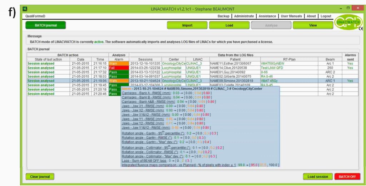
Task: Click Integrated fluence maps comparison link
Action: pyautogui.click(x=178, y=165)
